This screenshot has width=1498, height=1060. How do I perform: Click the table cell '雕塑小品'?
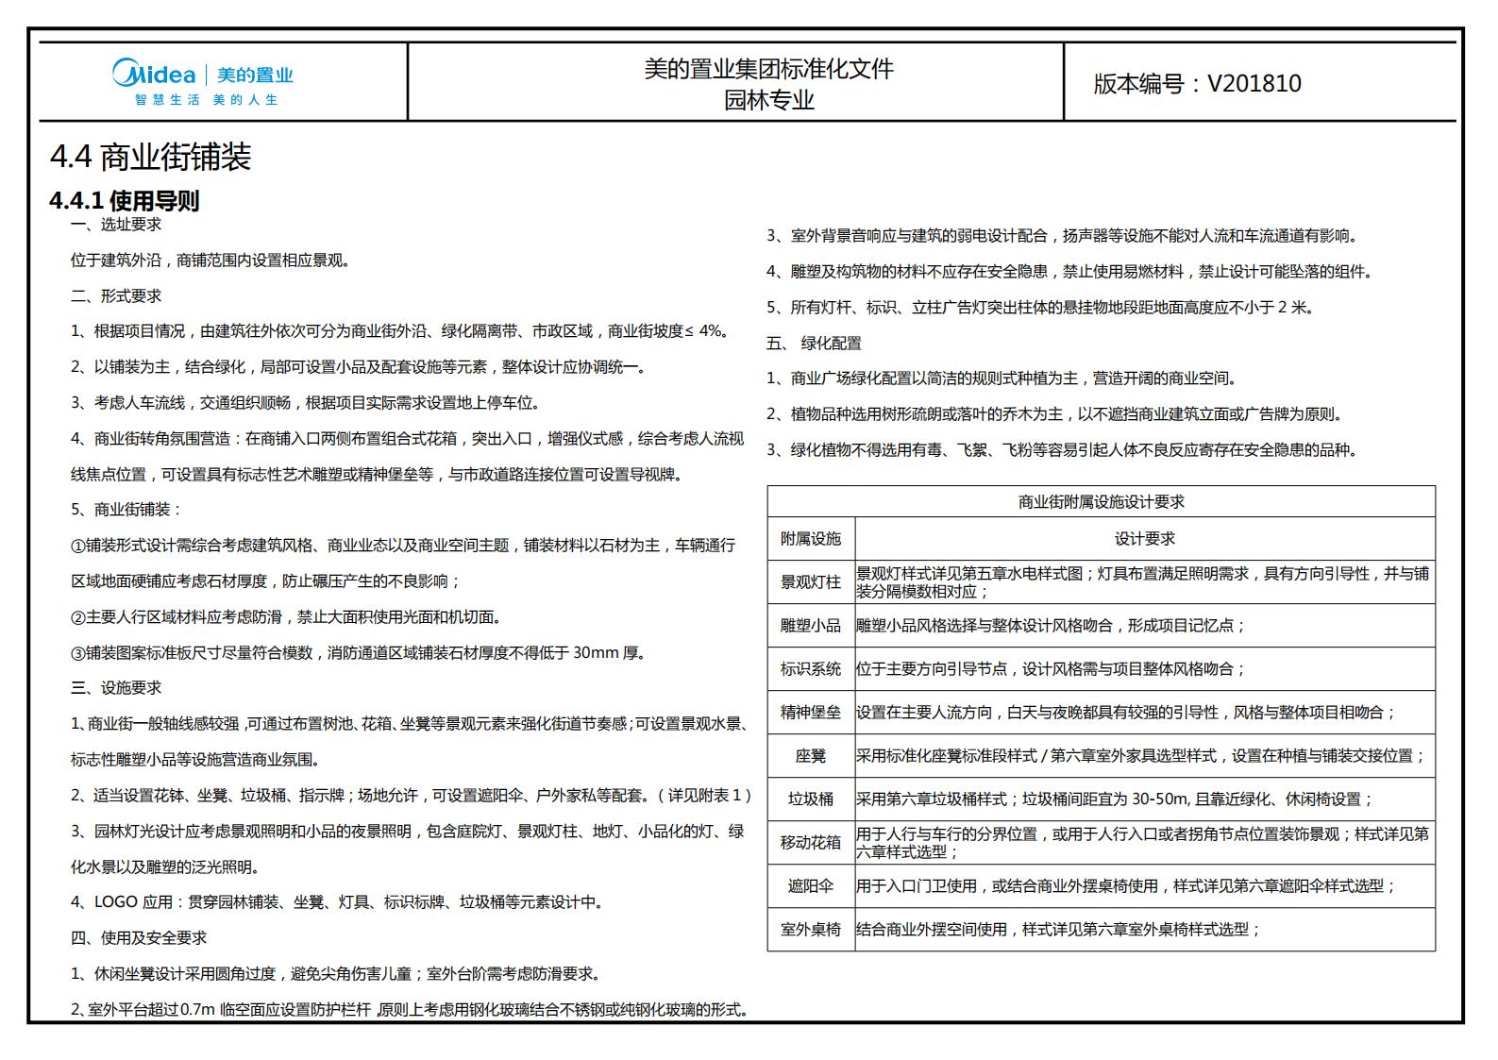[811, 626]
